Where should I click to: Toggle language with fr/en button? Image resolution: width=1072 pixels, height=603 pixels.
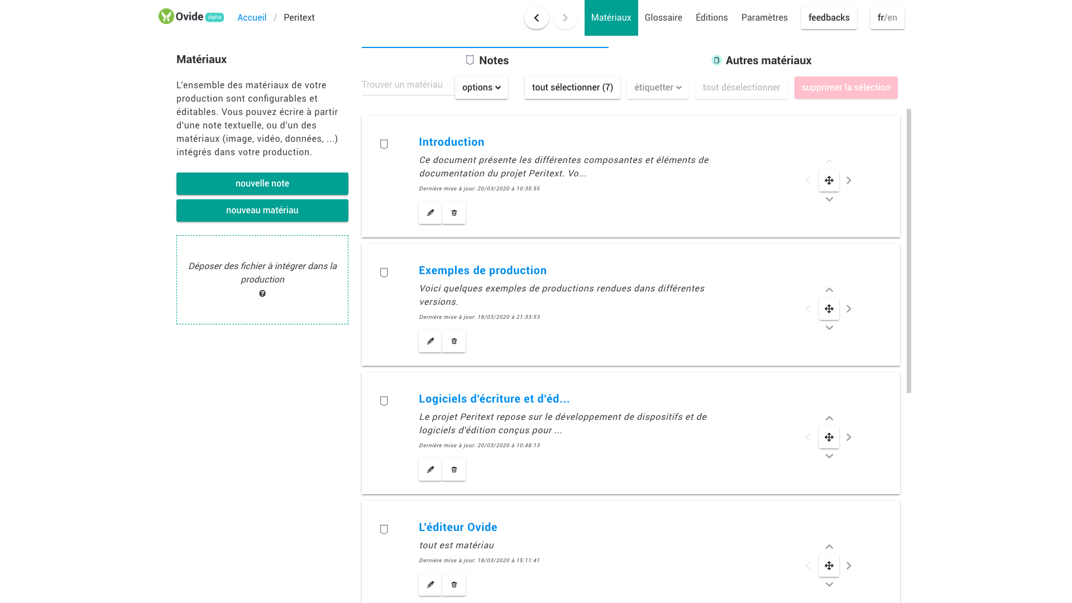pos(887,18)
